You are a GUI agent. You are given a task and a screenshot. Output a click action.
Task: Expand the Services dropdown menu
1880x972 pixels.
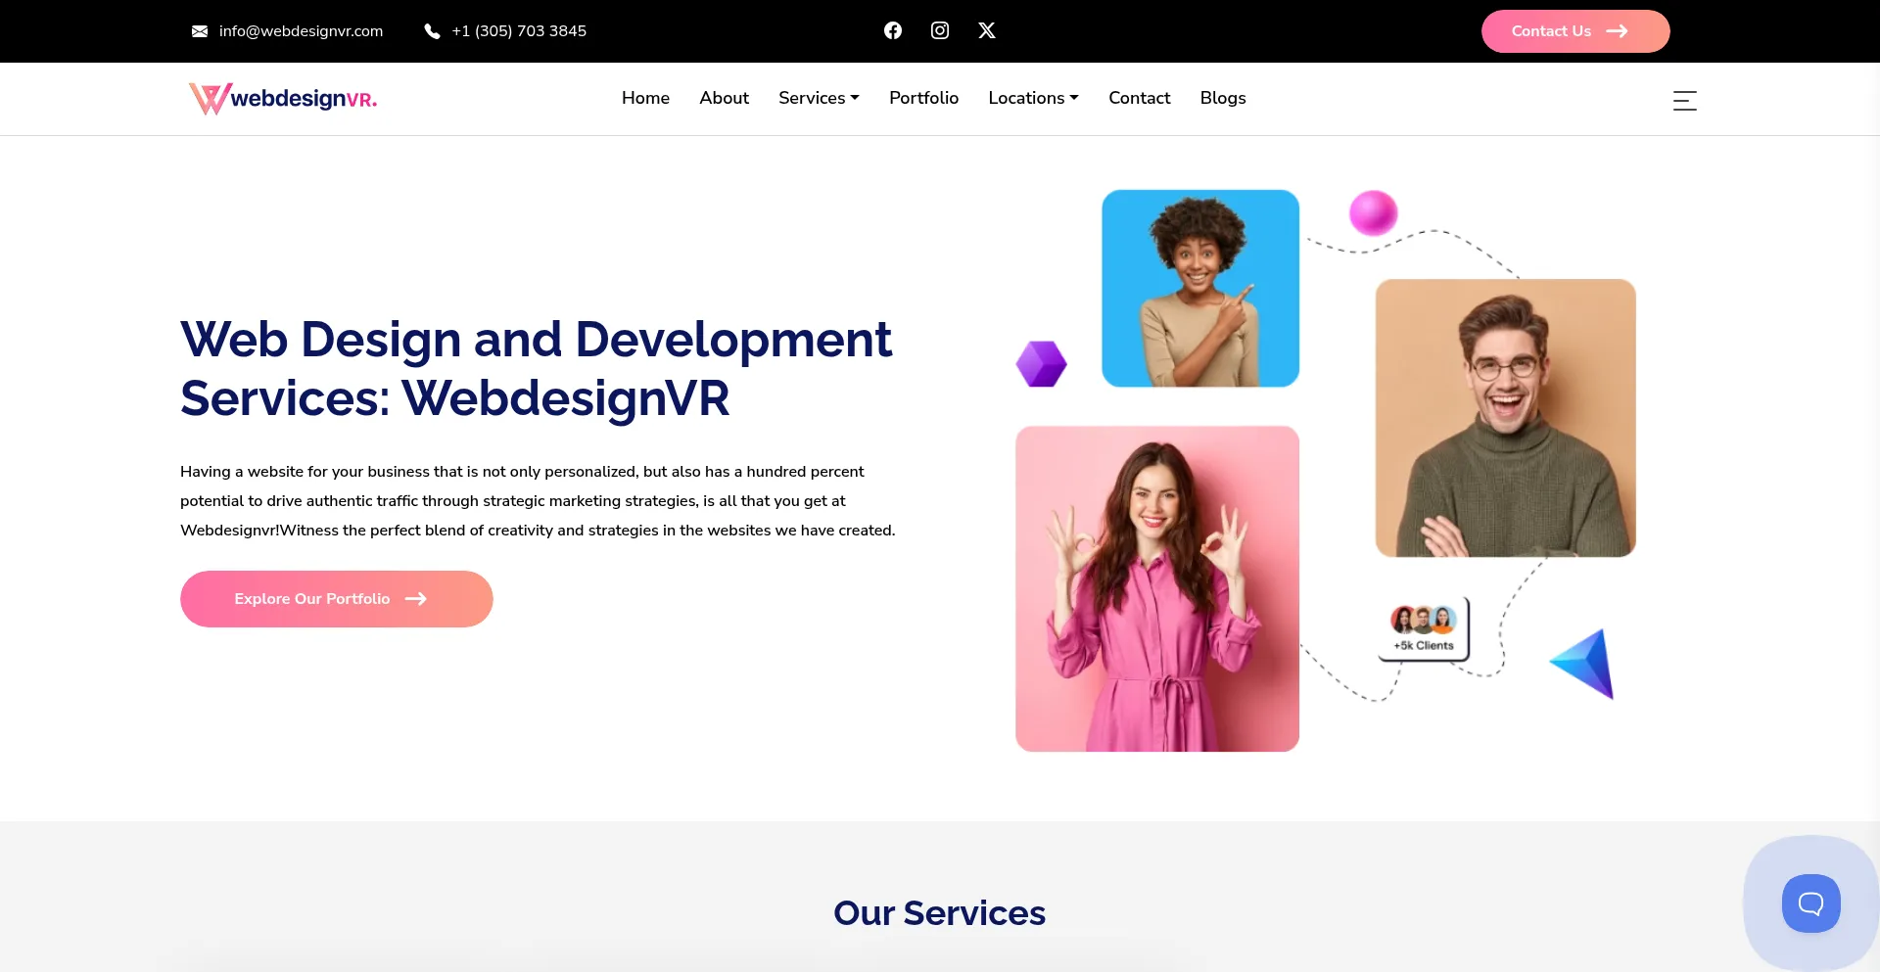point(819,98)
